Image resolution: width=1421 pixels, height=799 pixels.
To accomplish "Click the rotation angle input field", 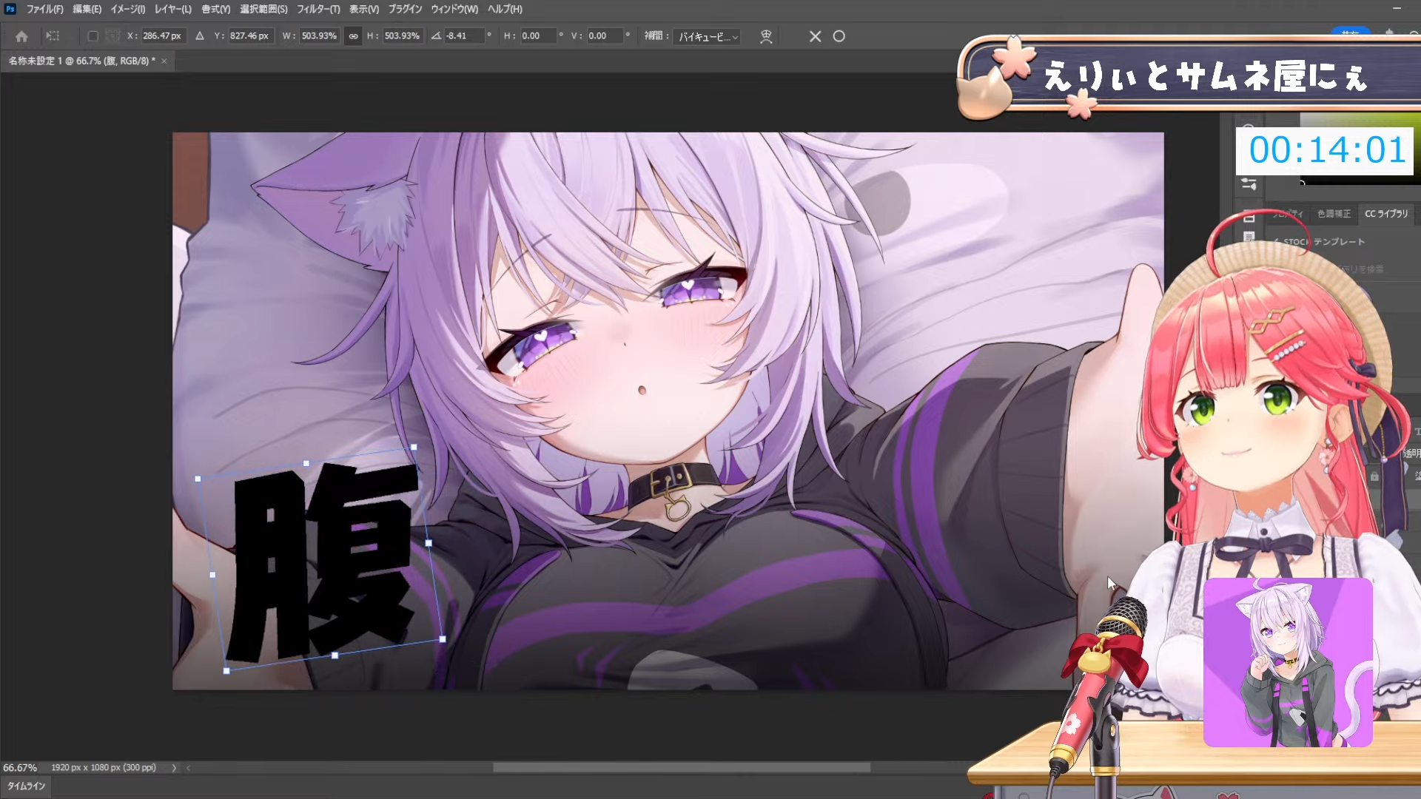I will click(x=464, y=36).
